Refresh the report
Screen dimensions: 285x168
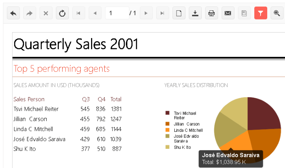point(62,13)
